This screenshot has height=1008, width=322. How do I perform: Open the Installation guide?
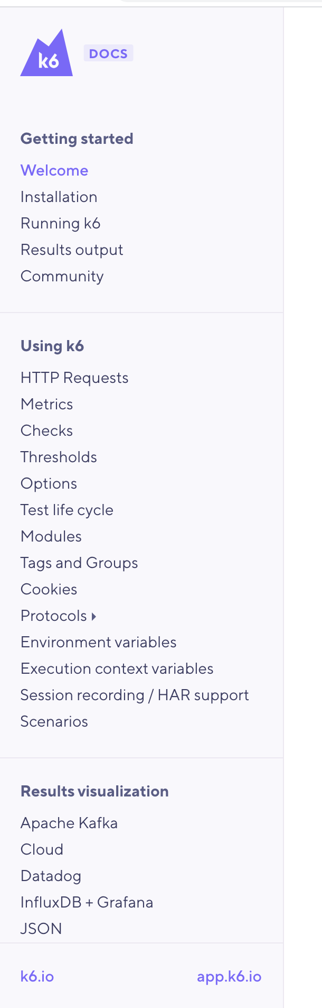click(59, 196)
